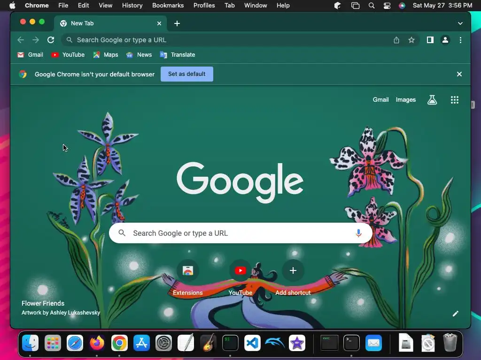Open Control Center in menu bar
481x360 pixels.
click(x=387, y=6)
